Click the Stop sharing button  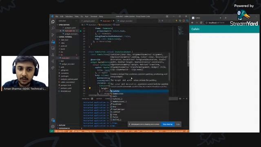coord(168,124)
